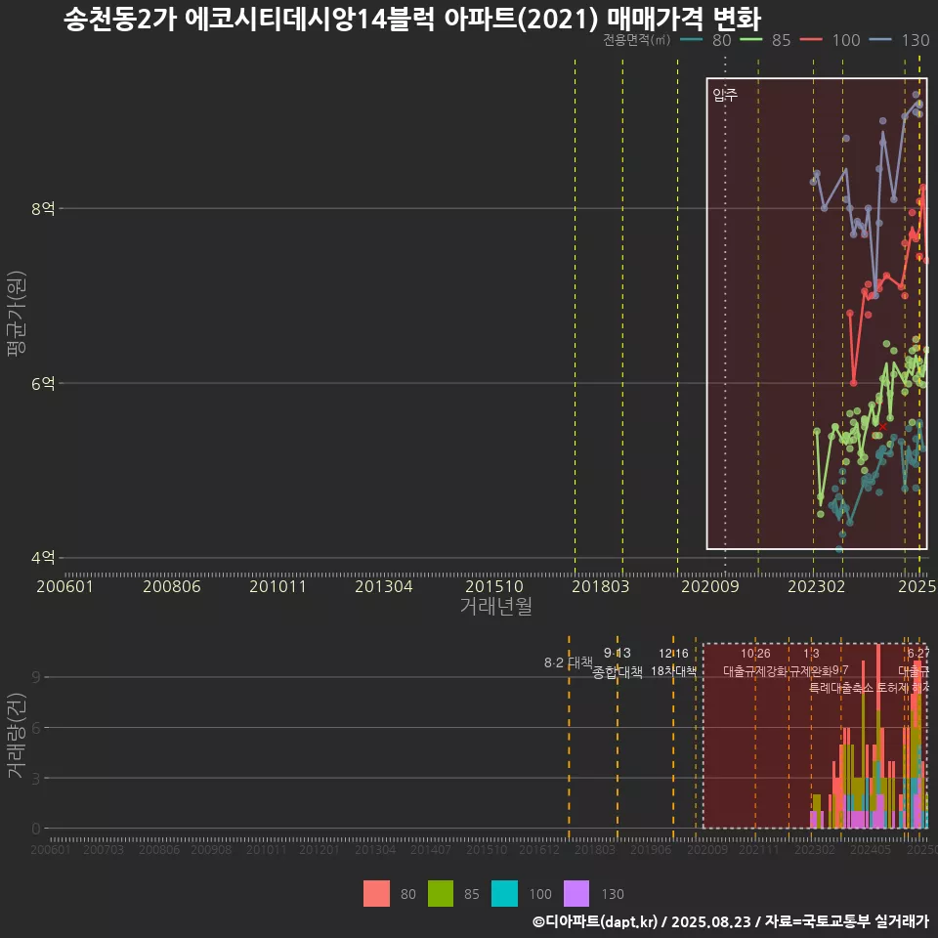Screen dimensions: 938x938
Task: Click the 202111 tick on volume chart
Action: tap(759, 849)
